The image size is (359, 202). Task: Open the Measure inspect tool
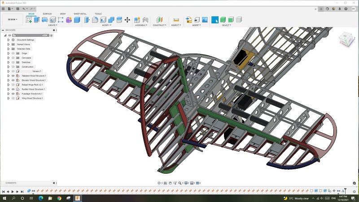click(176, 20)
